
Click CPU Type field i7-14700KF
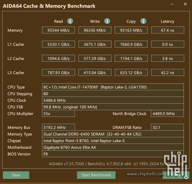point(113,87)
